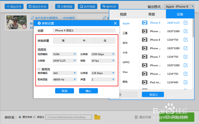The height and width of the screenshot is (124, 199).
Task: Select the OPPO brand category
Action: [126, 62]
